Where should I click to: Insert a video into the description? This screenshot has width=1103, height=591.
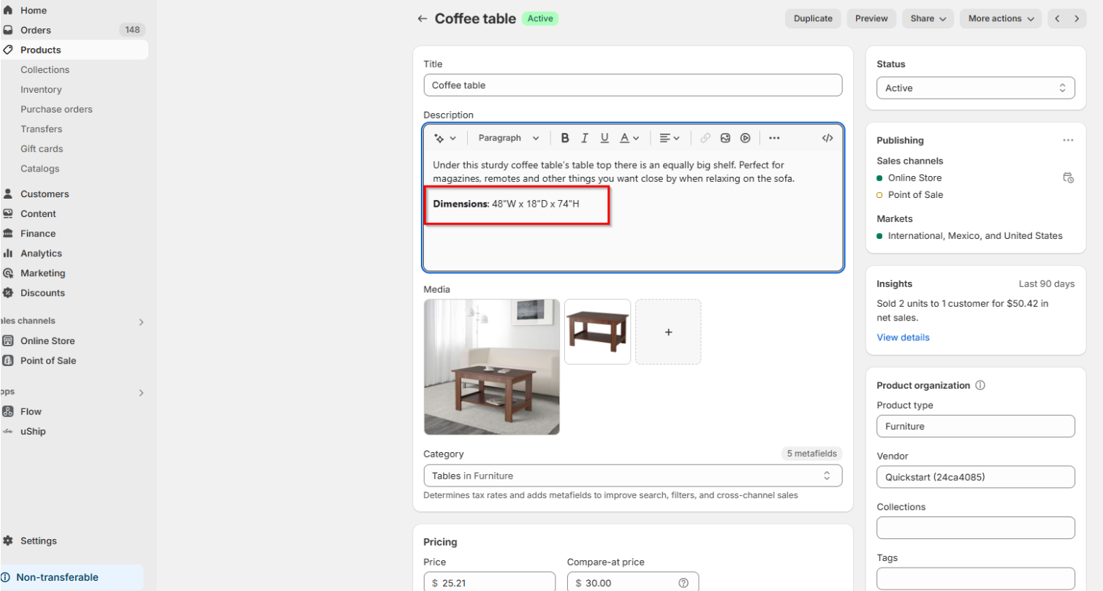point(745,137)
